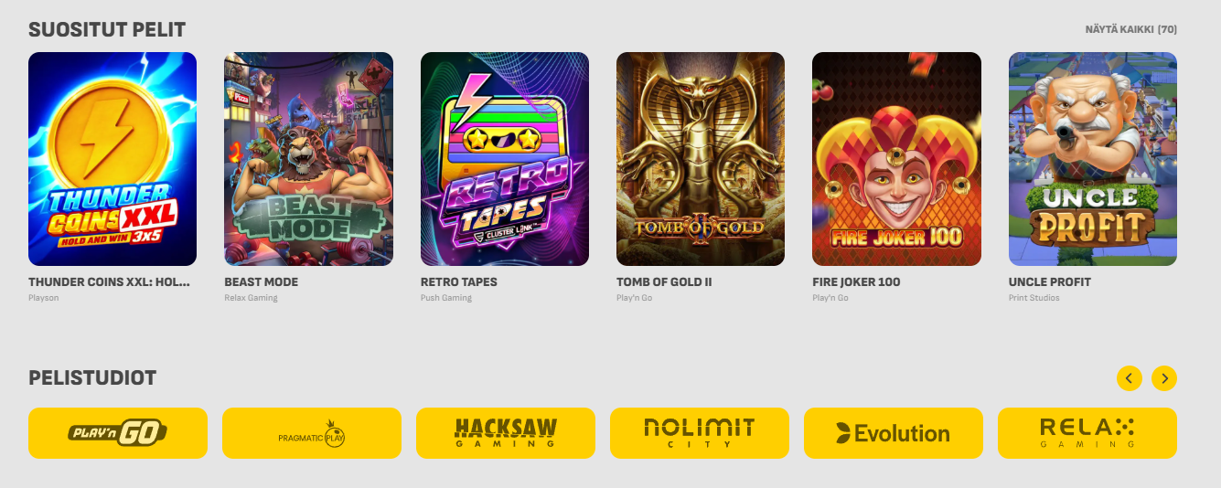This screenshot has width=1221, height=488.
Task: Show the next game studios with right arrow
Action: pos(1164,377)
